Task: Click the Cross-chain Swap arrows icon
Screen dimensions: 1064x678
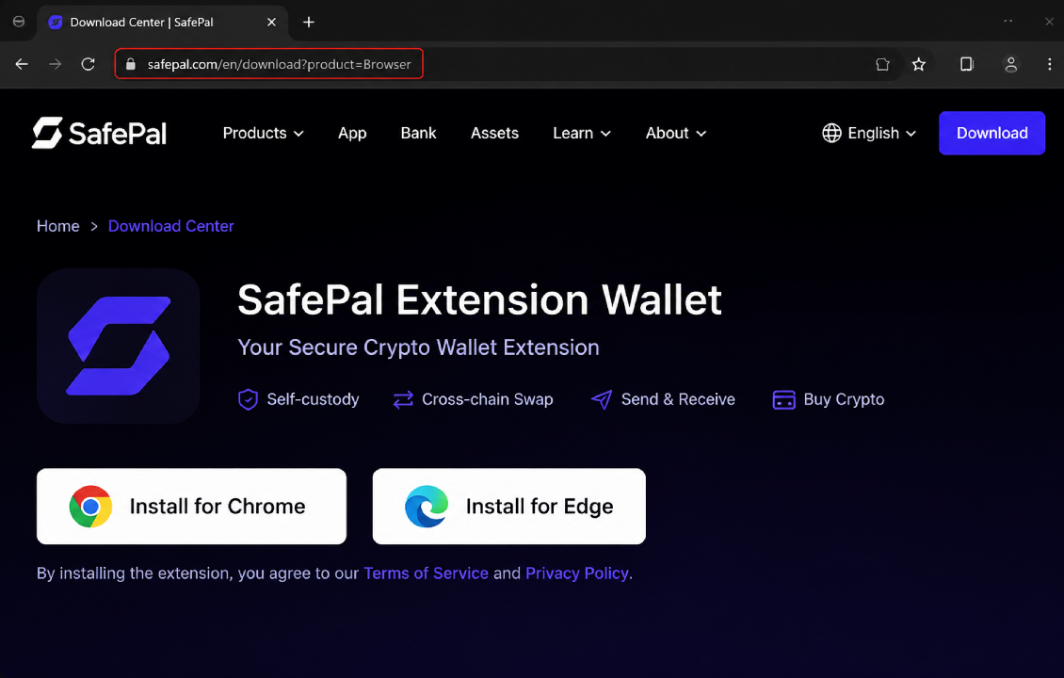Action: [x=403, y=399]
